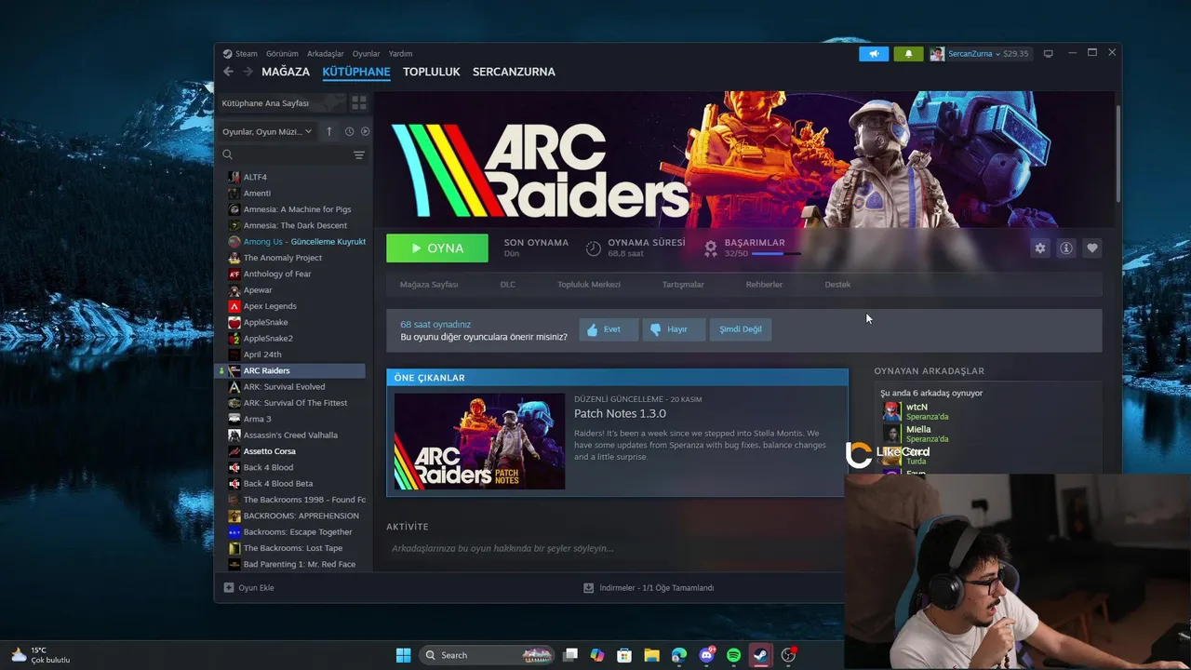Open the blue announcements megaphone button
This screenshot has width=1191, height=670.
click(x=874, y=54)
